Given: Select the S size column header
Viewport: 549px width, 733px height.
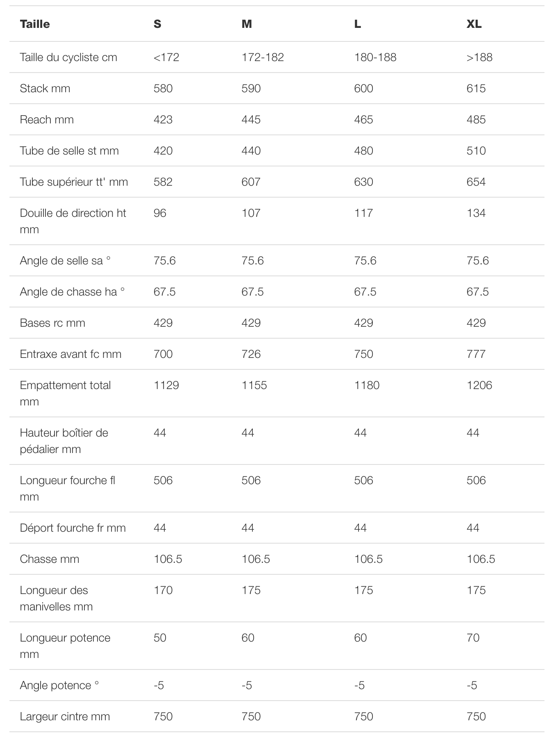Looking at the screenshot, I should point(157,24).
